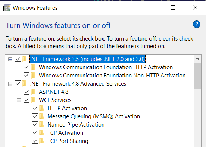Viewport: 206px width, 147px height.
Task: Click the Windows Features title bar icon
Action: tap(7, 7)
